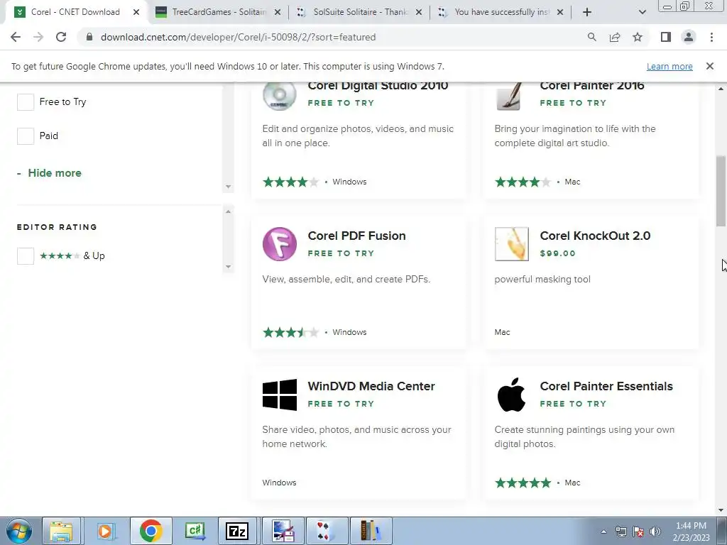Open the Corel Digital Studio 2010 title
Screen dimensions: 727x545
coord(378,86)
